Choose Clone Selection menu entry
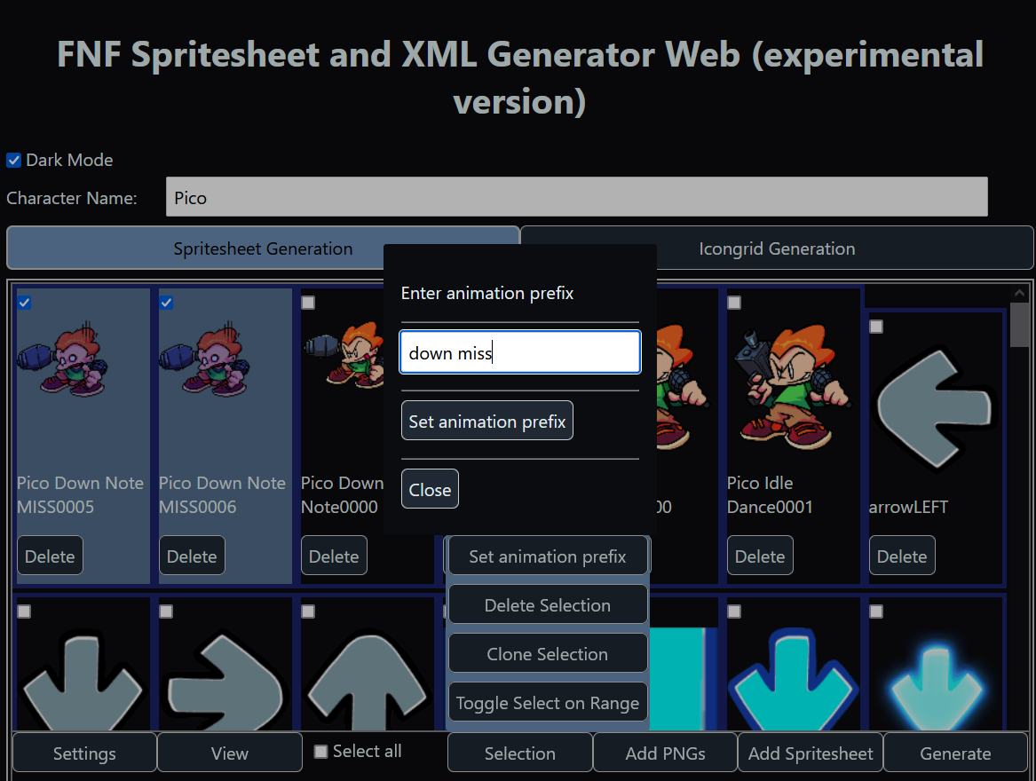The image size is (1036, 781). tap(548, 653)
